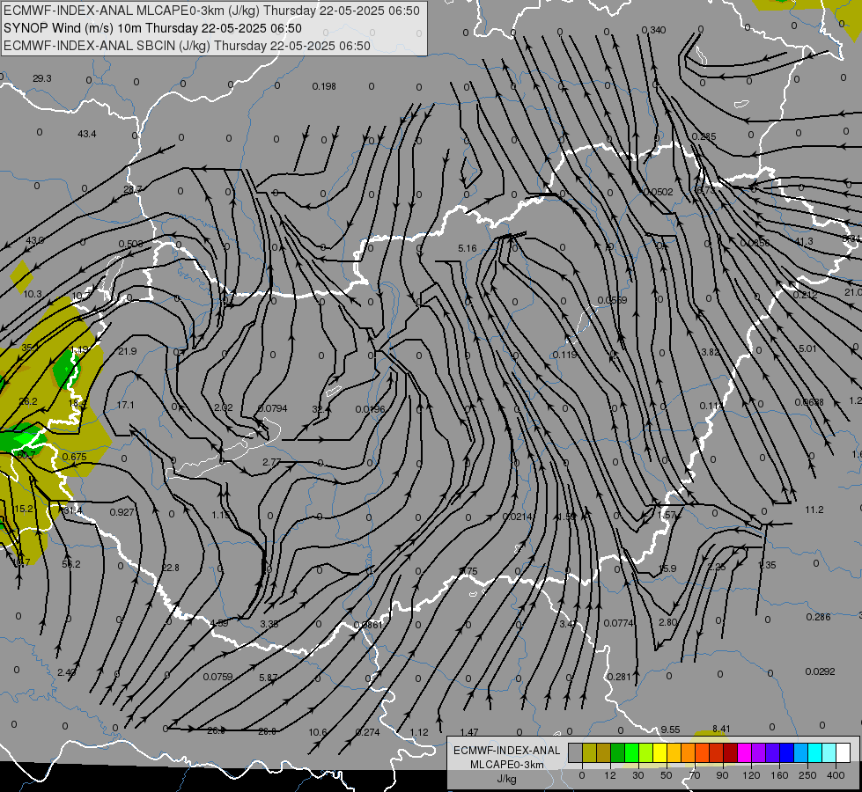Click the map value 0.0292
This screenshot has height=792, width=862.
point(820,671)
